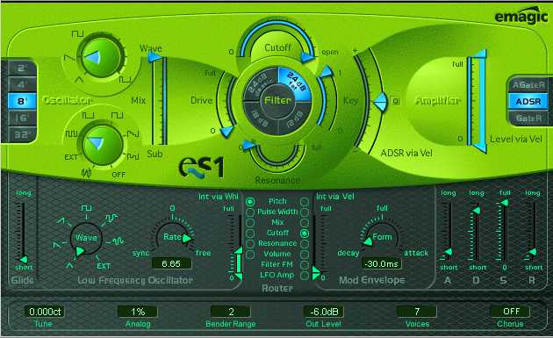553x338 pixels.
Task: Click the ES1 logo
Action: [x=201, y=167]
